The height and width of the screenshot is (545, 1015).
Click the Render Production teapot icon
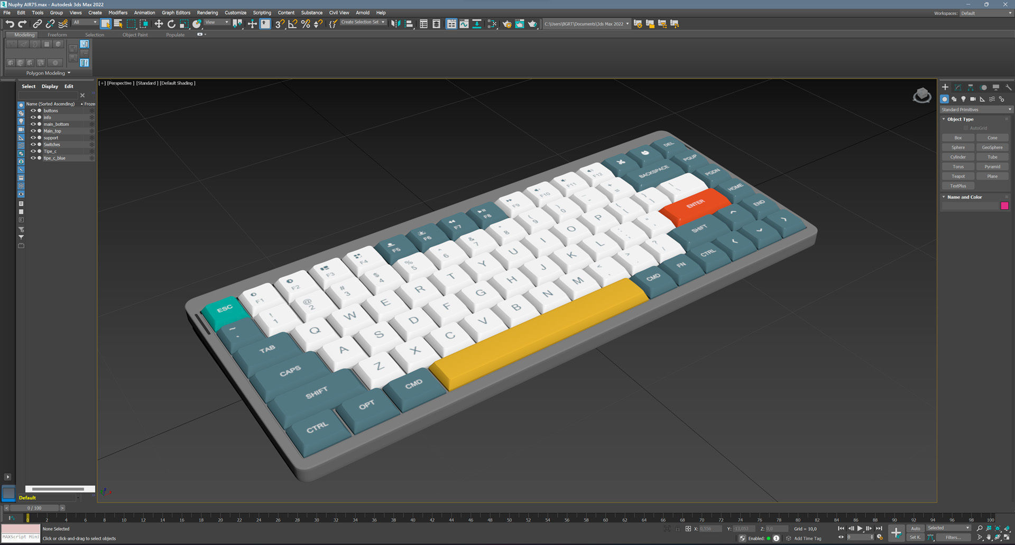coord(532,24)
